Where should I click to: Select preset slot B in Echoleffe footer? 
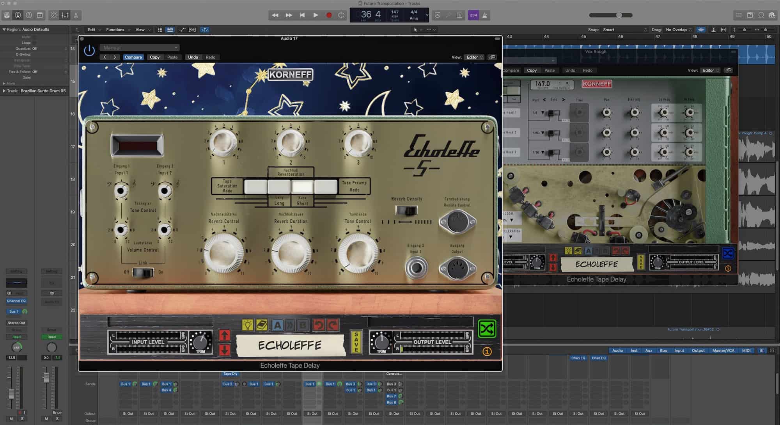point(302,325)
